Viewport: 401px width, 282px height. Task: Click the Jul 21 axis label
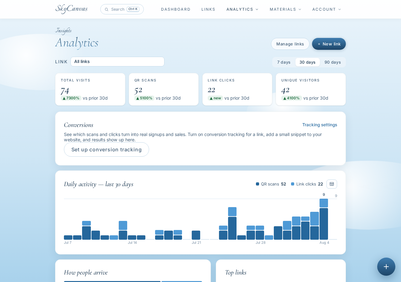coord(196,243)
